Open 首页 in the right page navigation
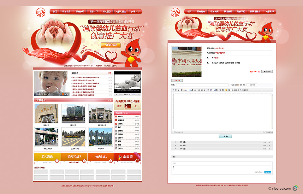Viewport: 303px width, 194px height. [x=189, y=12]
